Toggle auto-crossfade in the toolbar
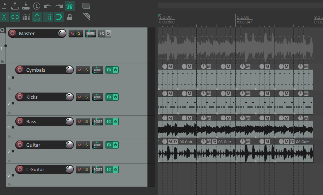 click(4, 17)
